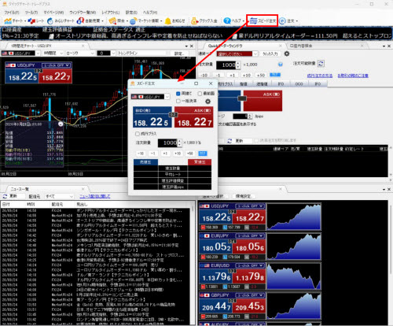Open the トレンドライン dropdown in chart toolbar

tap(142, 54)
